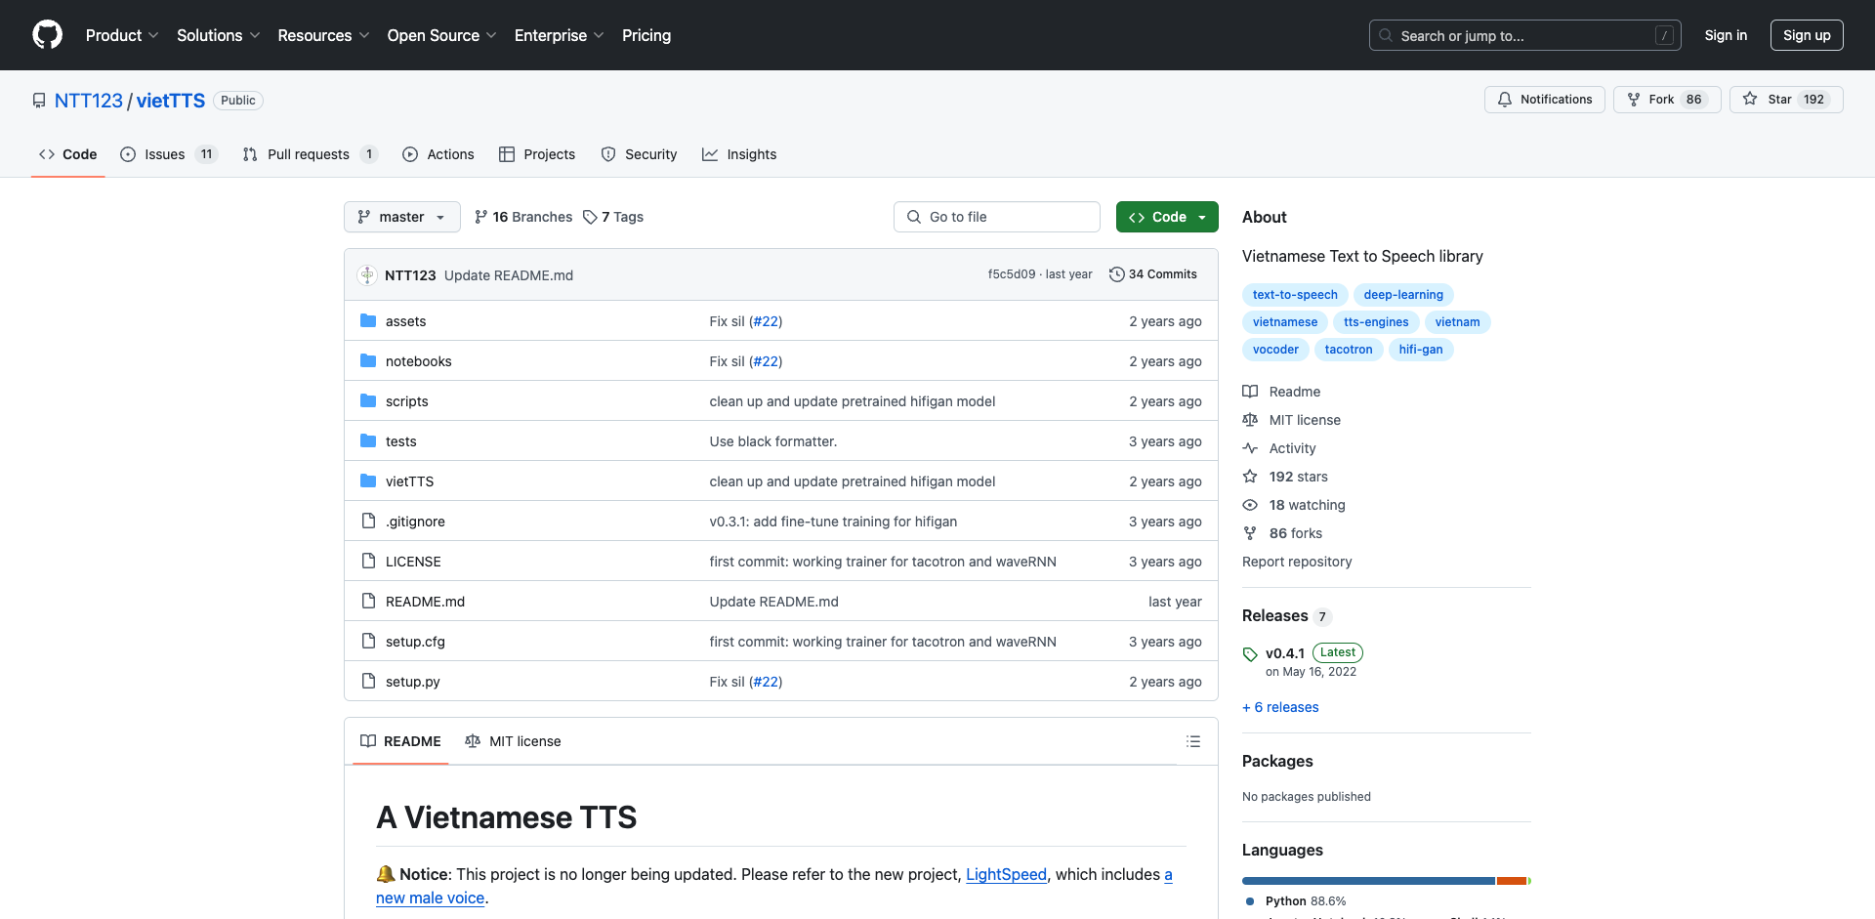The width and height of the screenshot is (1875, 919).
Task: Click the LICENSE file icon
Action: click(x=368, y=562)
